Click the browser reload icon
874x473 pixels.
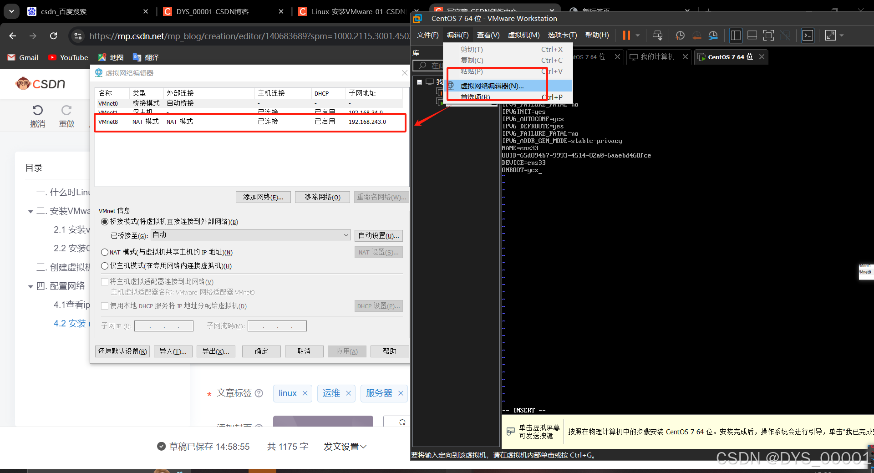click(x=53, y=36)
